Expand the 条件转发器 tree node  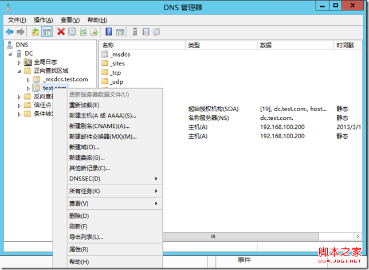tap(19, 115)
